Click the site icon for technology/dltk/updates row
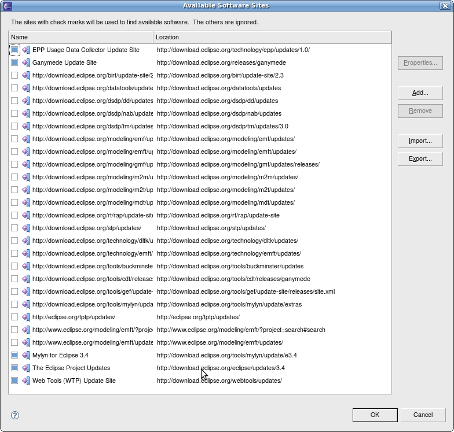The width and height of the screenshot is (454, 432). coord(25,241)
